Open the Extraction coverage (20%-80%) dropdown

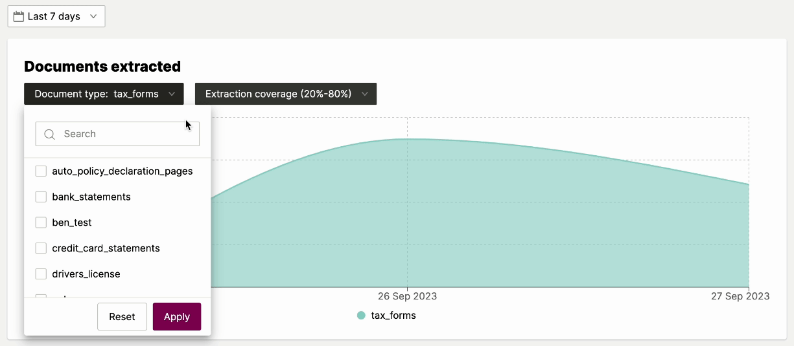(285, 94)
